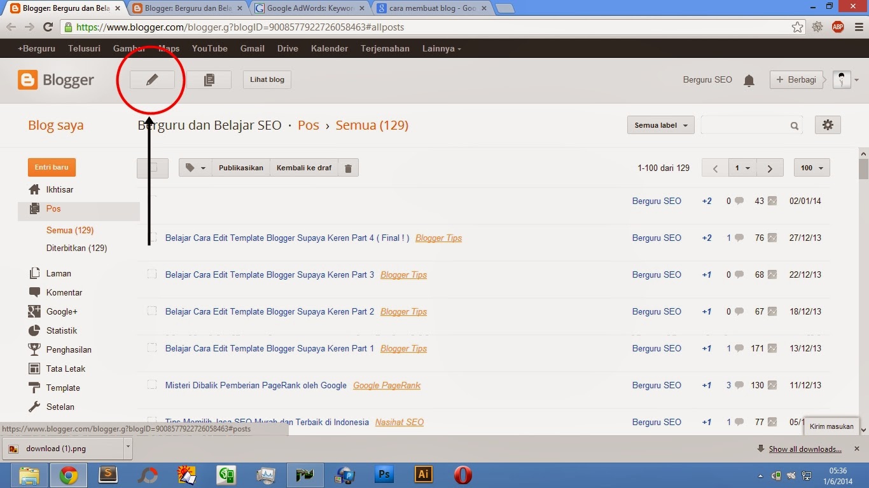Image resolution: width=869 pixels, height=488 pixels.
Task: Click Show all downloads link
Action: coord(805,449)
